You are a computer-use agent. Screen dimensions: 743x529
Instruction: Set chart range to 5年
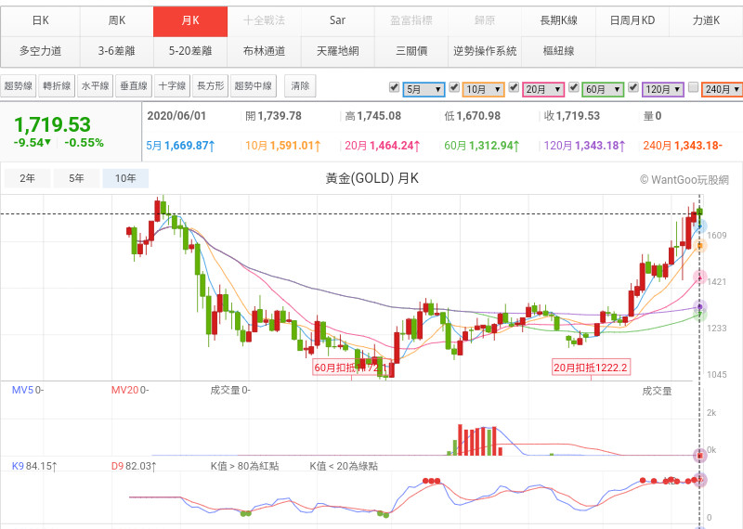point(77,178)
